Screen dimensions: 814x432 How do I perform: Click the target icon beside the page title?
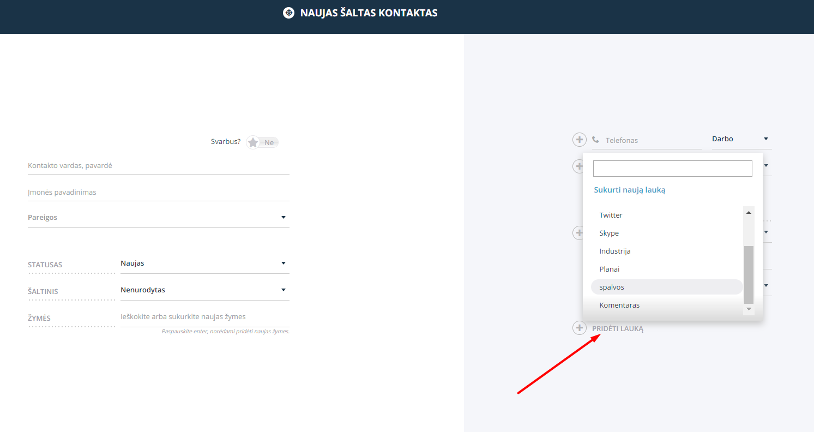tap(289, 13)
